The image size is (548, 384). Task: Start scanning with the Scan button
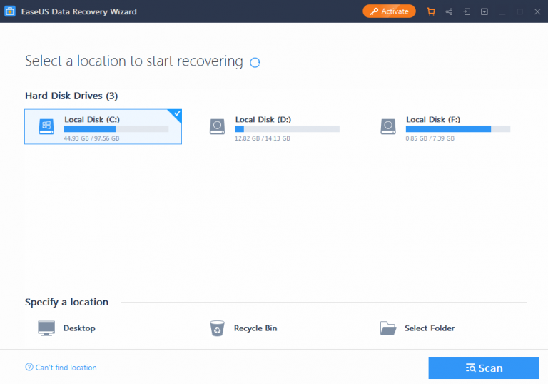pos(483,368)
